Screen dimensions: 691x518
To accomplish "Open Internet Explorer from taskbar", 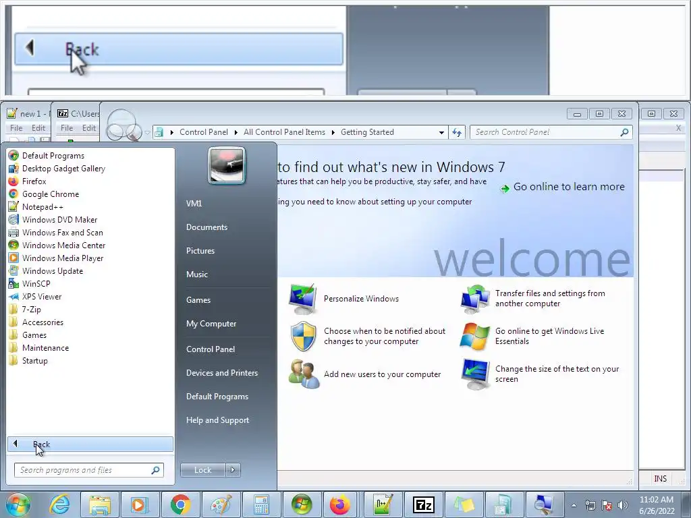I will 60,505.
